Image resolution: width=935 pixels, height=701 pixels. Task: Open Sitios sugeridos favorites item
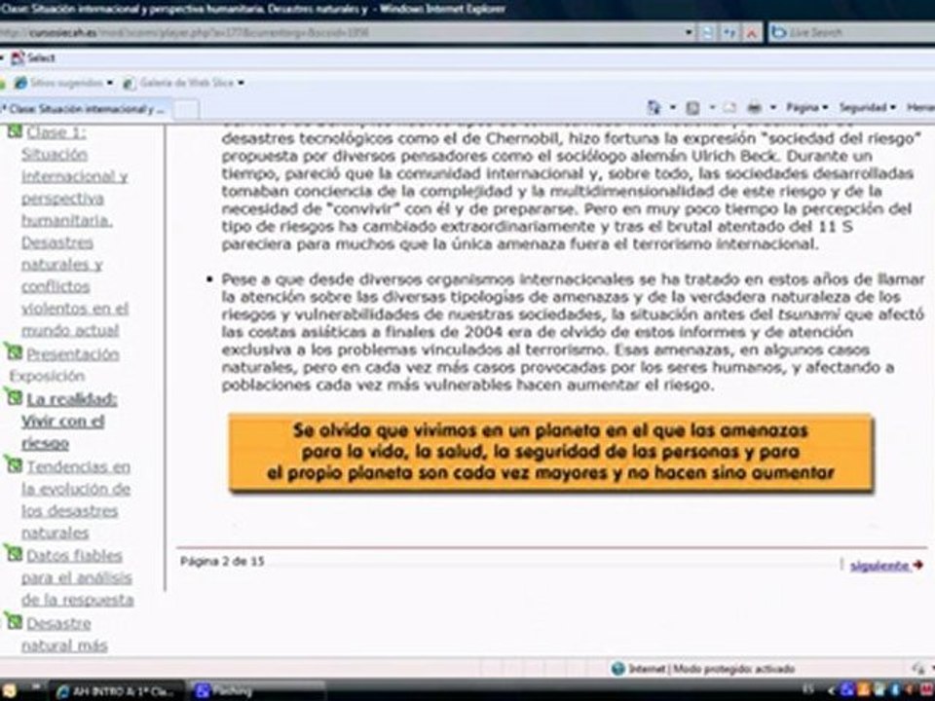point(58,83)
